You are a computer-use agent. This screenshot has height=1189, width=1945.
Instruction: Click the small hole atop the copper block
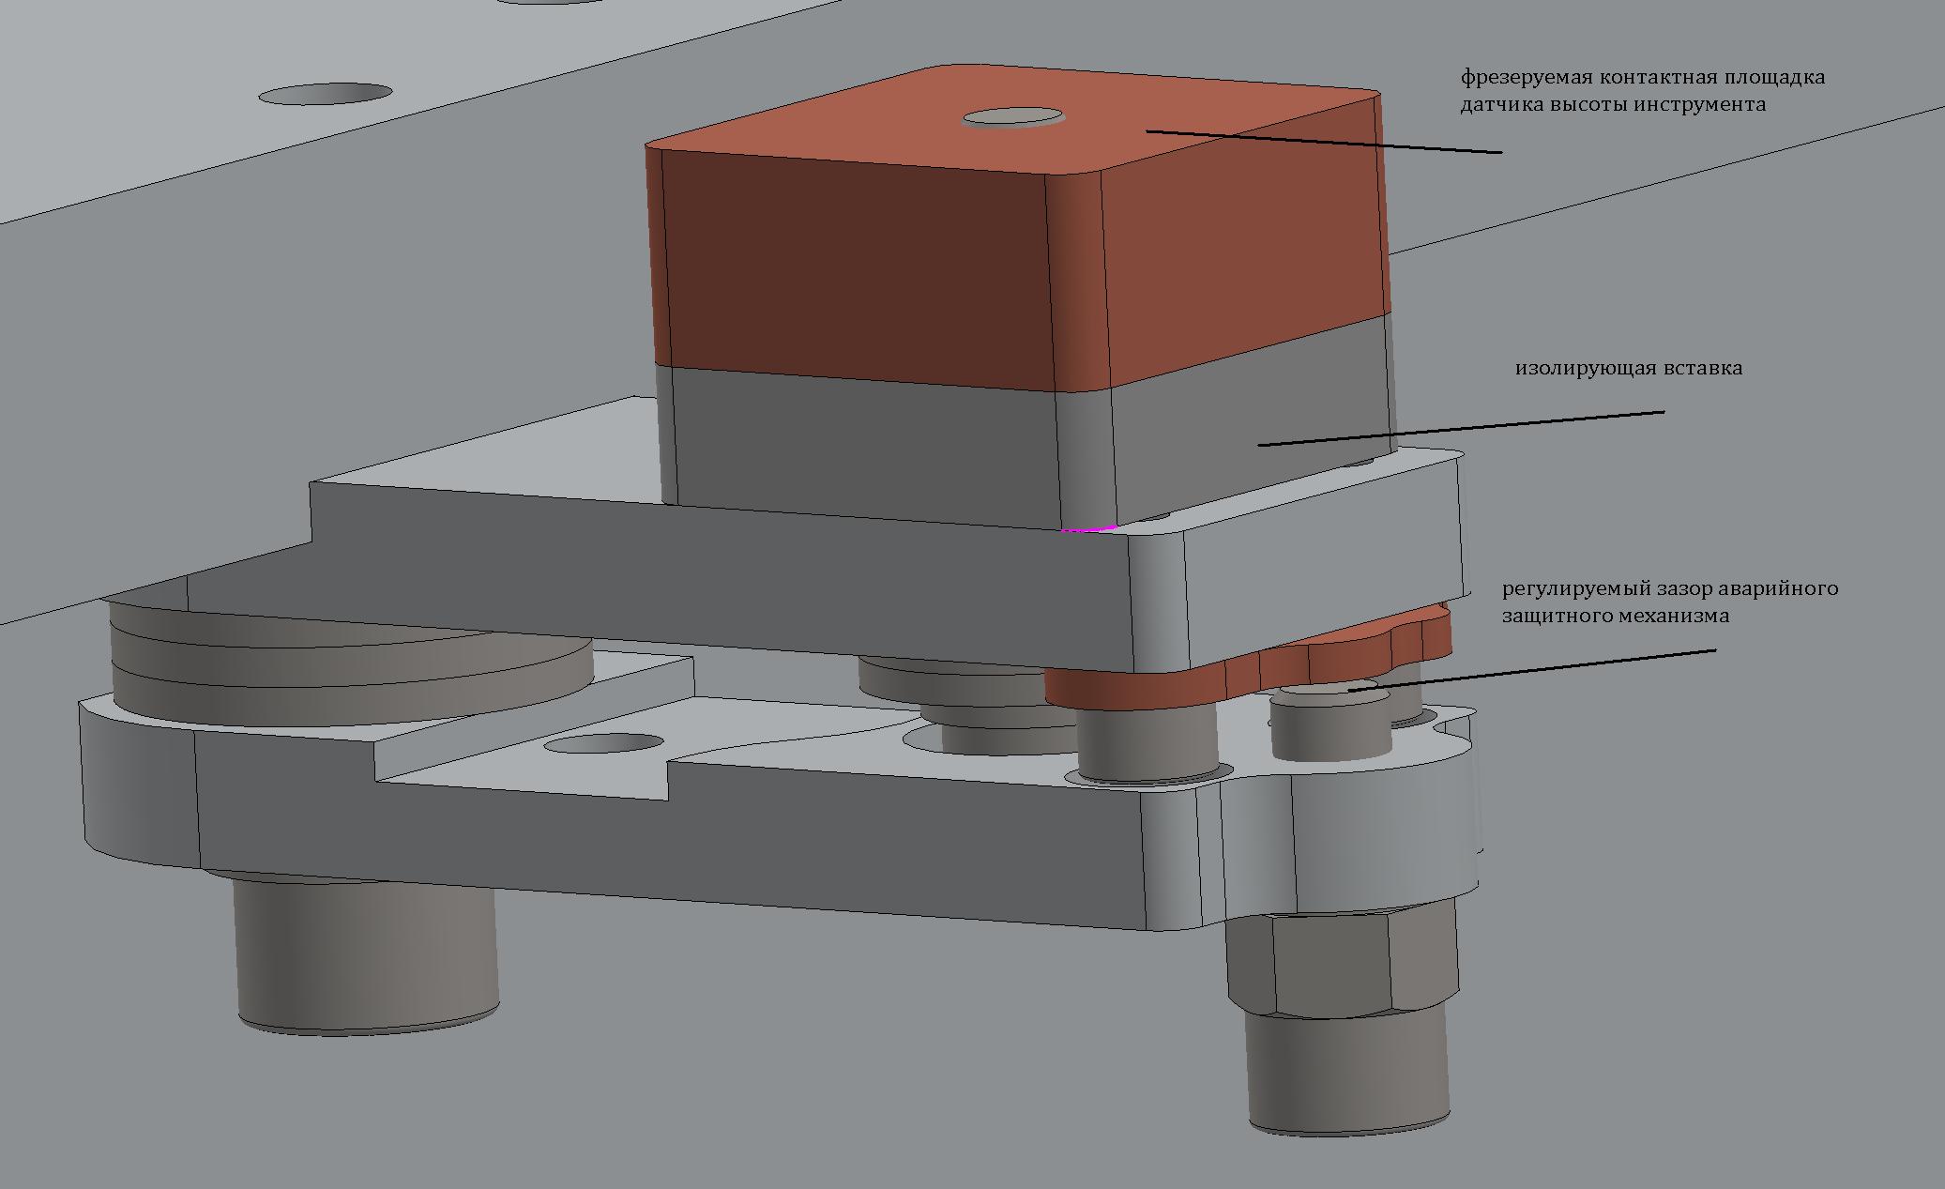[1014, 117]
